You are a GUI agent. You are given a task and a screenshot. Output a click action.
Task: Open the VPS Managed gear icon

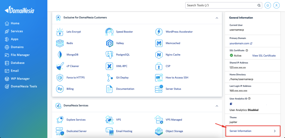[x=159, y=120]
